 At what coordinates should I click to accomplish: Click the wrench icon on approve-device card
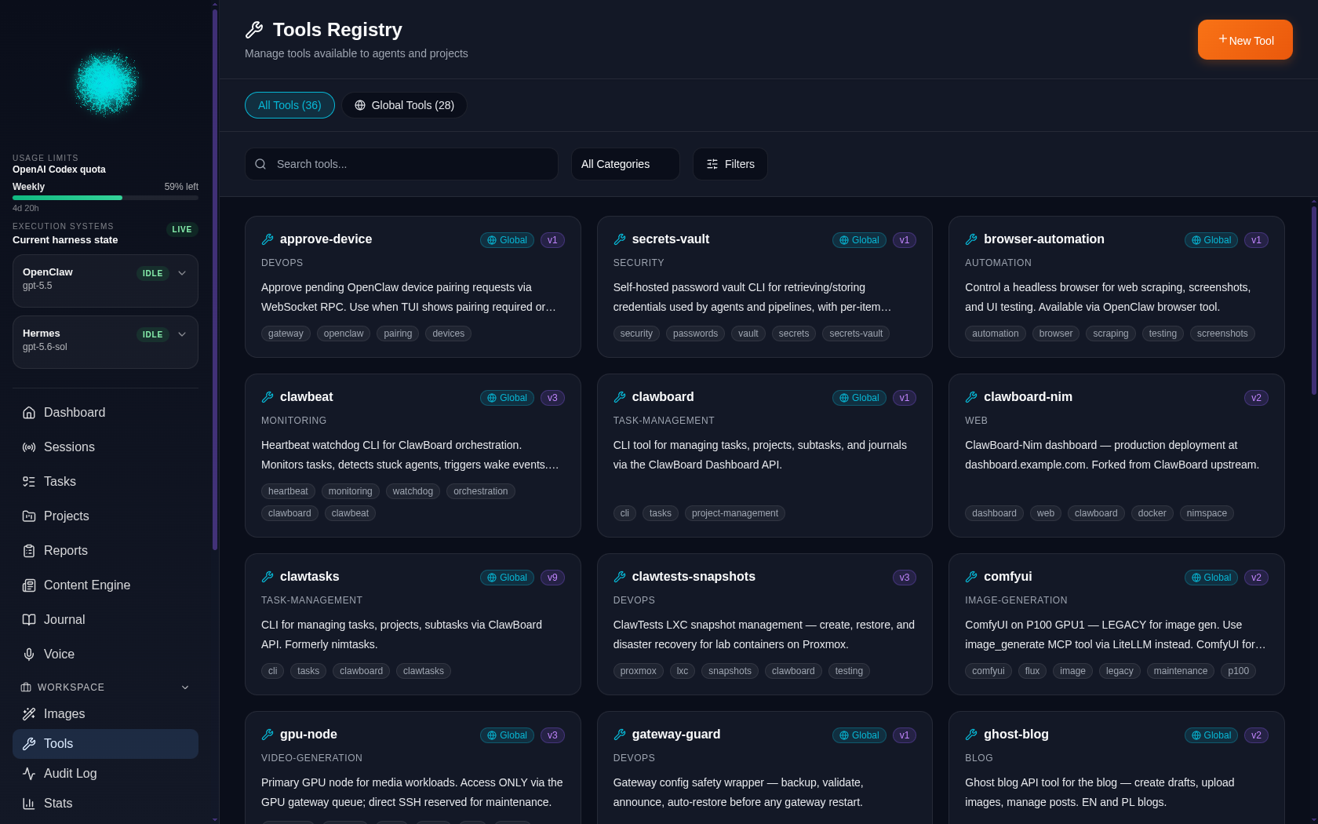pyautogui.click(x=268, y=239)
